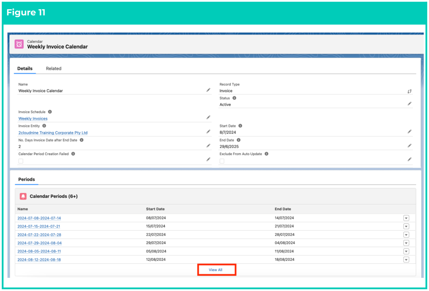Show Calendar Period Creation Failed info icon
The height and width of the screenshot is (291, 429).
(x=73, y=154)
